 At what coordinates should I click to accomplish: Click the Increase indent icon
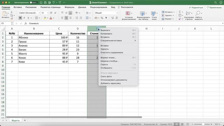tap(81, 18)
